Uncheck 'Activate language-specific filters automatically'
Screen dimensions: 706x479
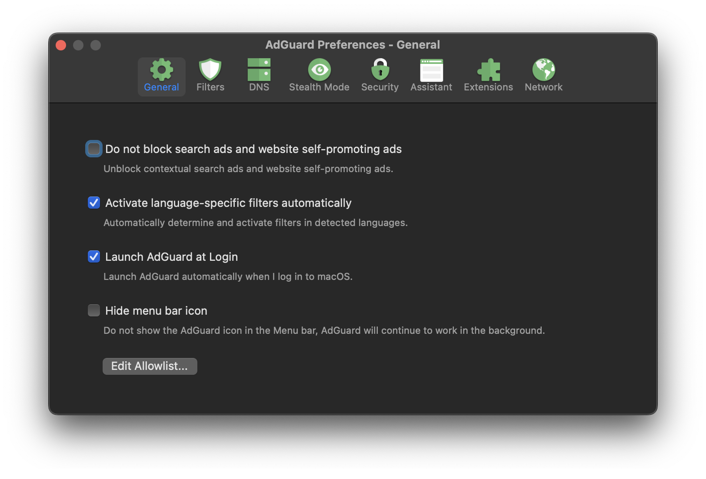click(93, 202)
